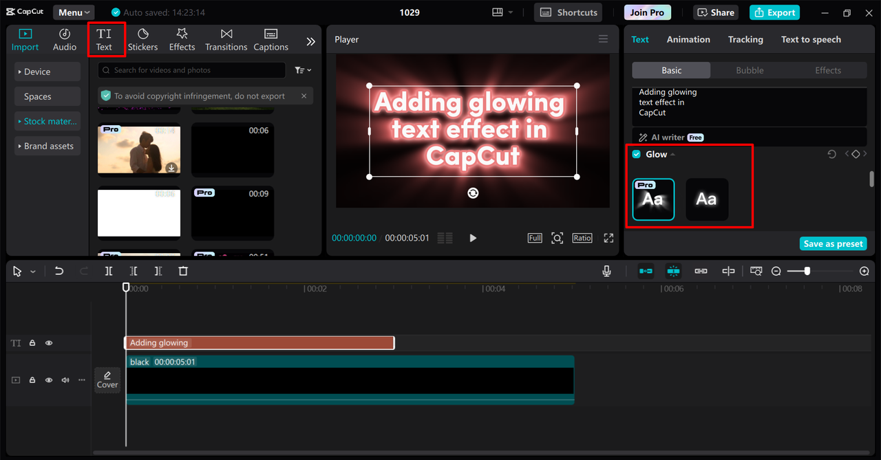
Task: Hide the text track with eye icon
Action: (49, 342)
